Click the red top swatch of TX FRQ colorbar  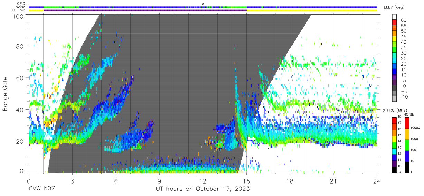pyautogui.click(x=394, y=121)
